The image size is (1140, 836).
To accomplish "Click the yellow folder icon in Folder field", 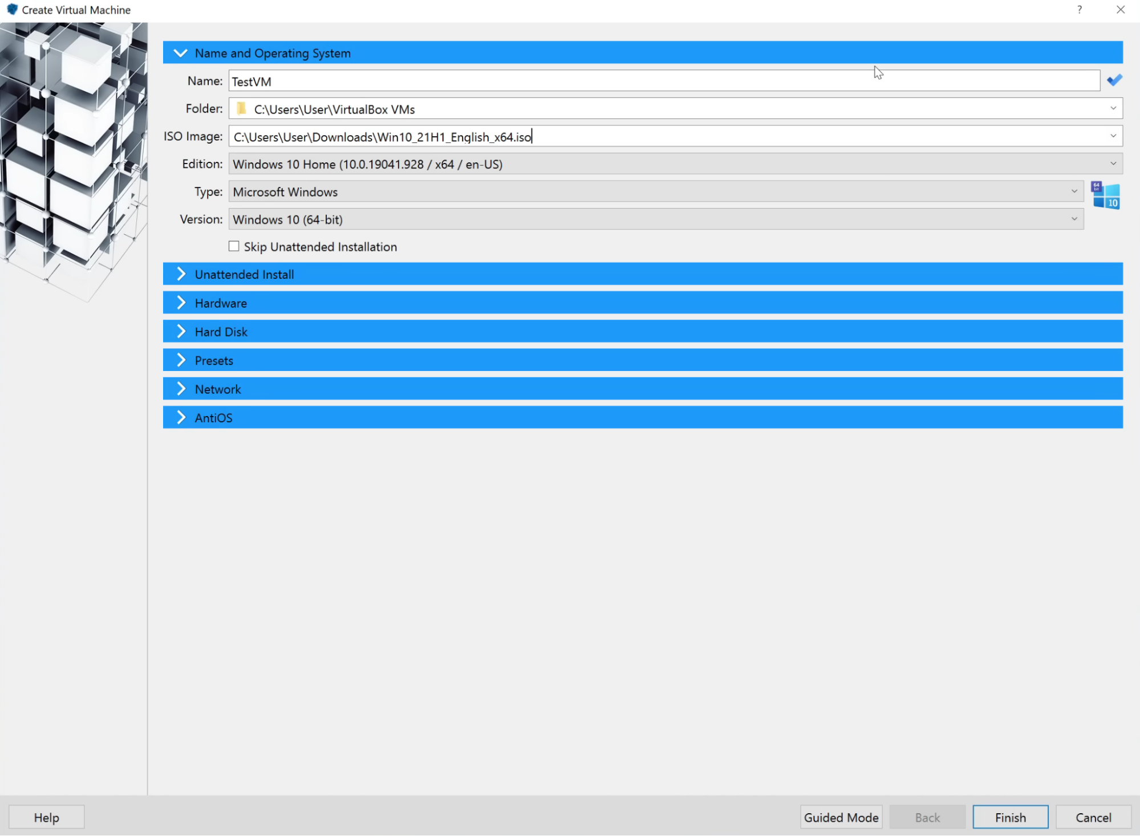I will coord(241,108).
